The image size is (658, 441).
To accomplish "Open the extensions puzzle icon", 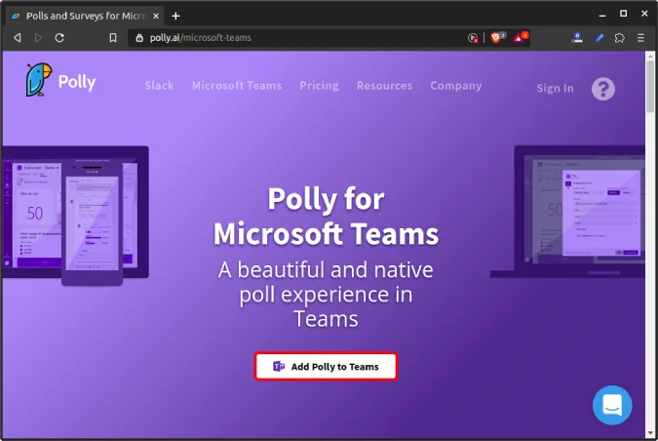I will point(619,38).
